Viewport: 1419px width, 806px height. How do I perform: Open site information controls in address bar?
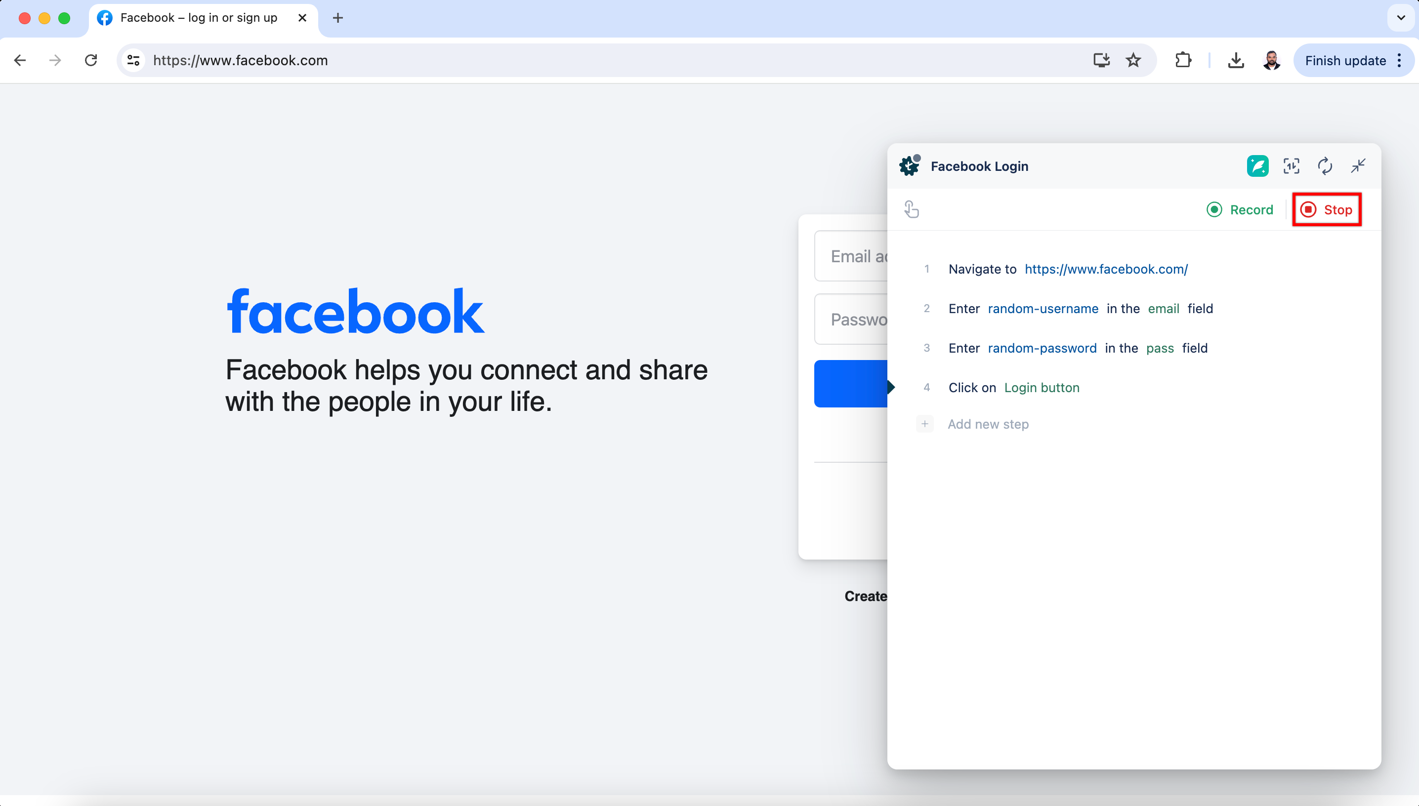coord(133,60)
